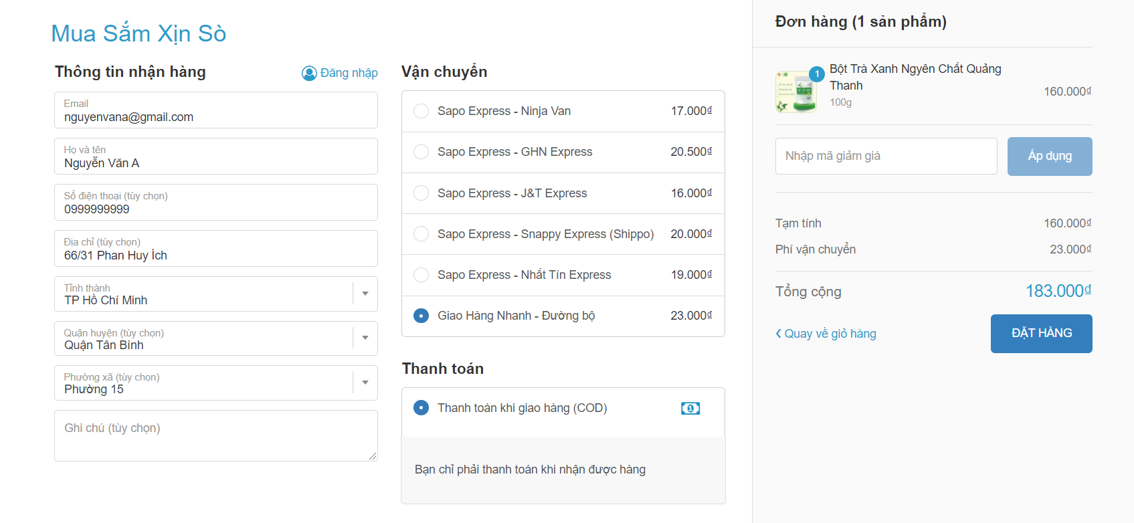1134x523 pixels.
Task: Click the Ghi chú textarea
Action: (216, 436)
